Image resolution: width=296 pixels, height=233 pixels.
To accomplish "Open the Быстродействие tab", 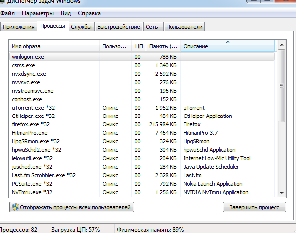I will click(119, 27).
